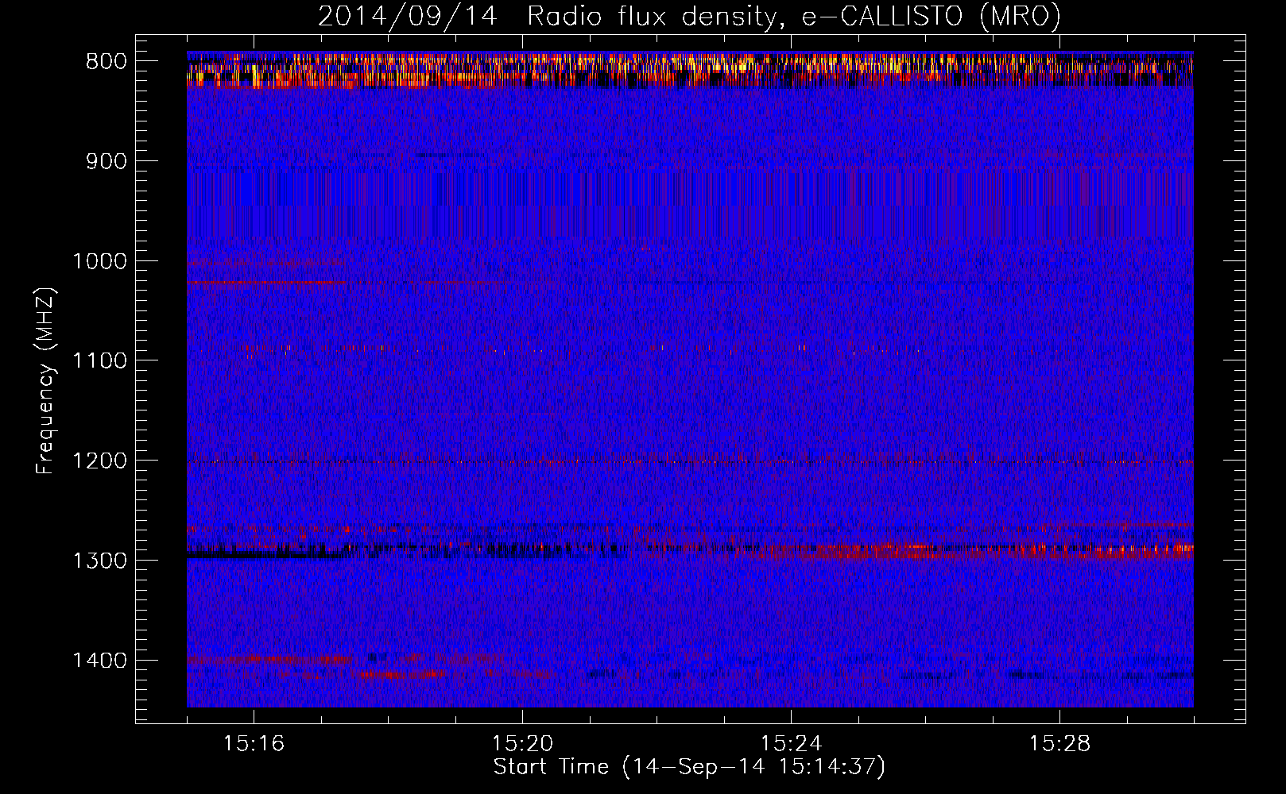Click the 1200 frequency tick label
This screenshot has width=1286, height=794.
99,461
